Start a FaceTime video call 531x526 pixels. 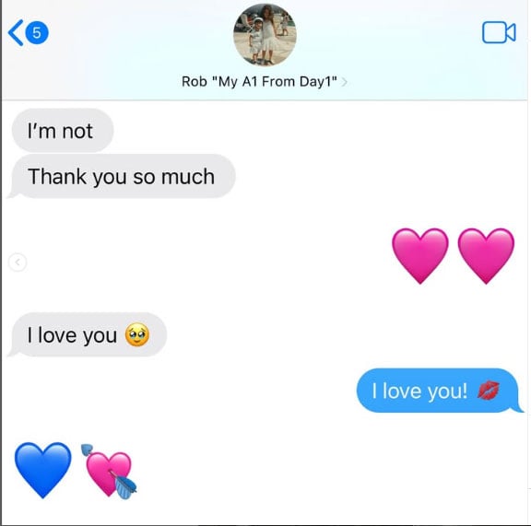pyautogui.click(x=499, y=32)
